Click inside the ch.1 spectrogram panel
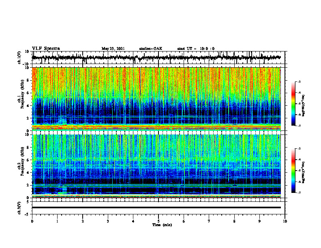This screenshot has height=248, width=321. [156, 99]
